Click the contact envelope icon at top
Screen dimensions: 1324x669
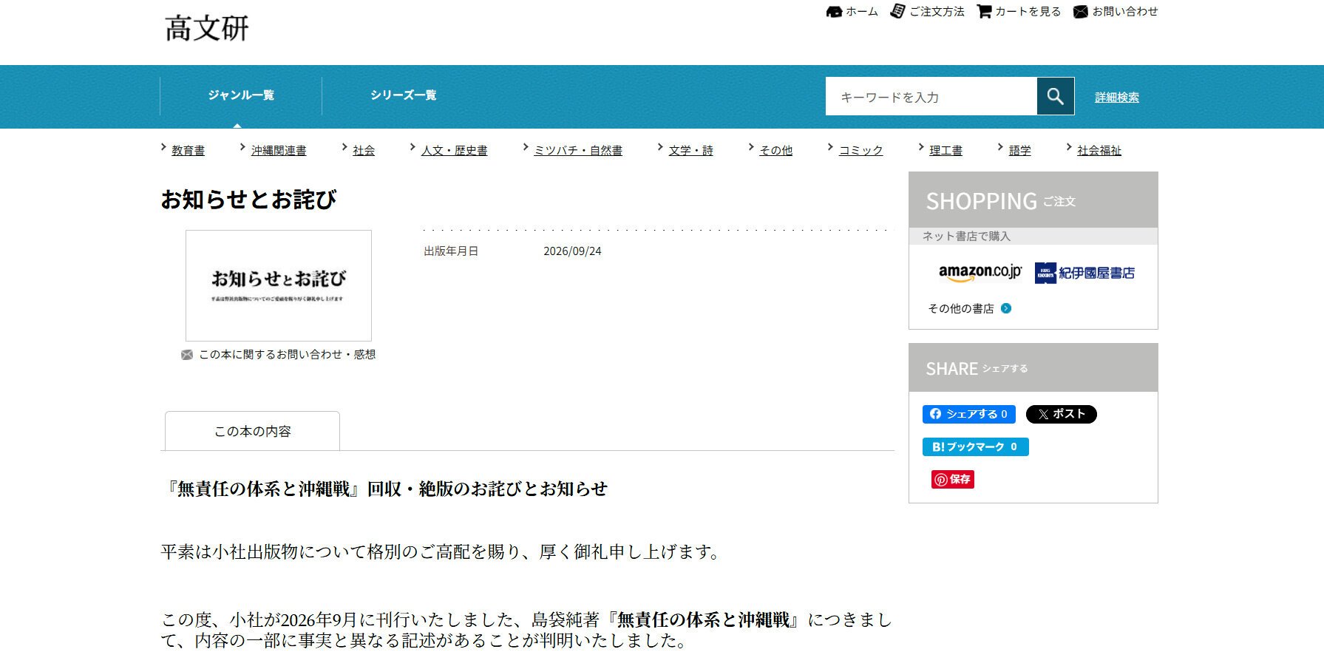(1081, 12)
